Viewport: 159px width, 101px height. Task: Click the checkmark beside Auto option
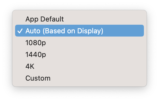click(x=20, y=31)
